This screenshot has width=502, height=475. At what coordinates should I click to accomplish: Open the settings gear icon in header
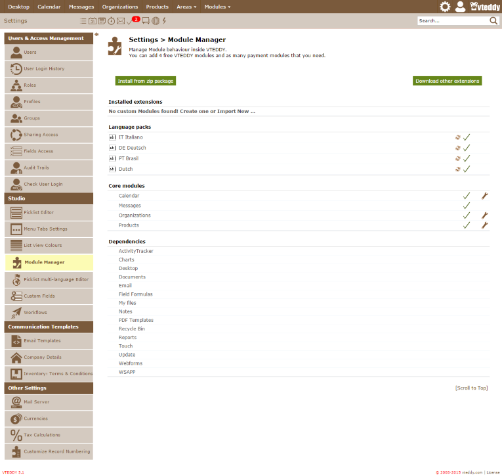point(445,7)
